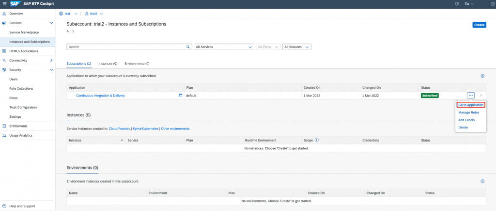The height and width of the screenshot is (211, 496).
Task: Switch to the Subscriptions (1) tab
Action: [x=79, y=63]
